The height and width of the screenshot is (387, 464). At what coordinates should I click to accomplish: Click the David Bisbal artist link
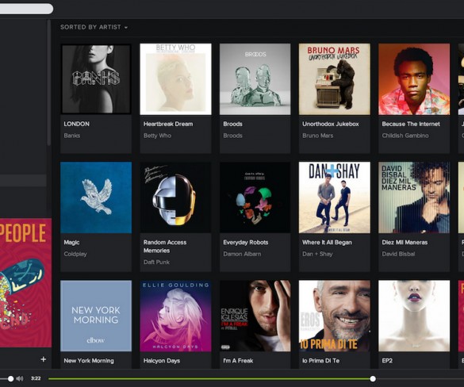pyautogui.click(x=398, y=254)
